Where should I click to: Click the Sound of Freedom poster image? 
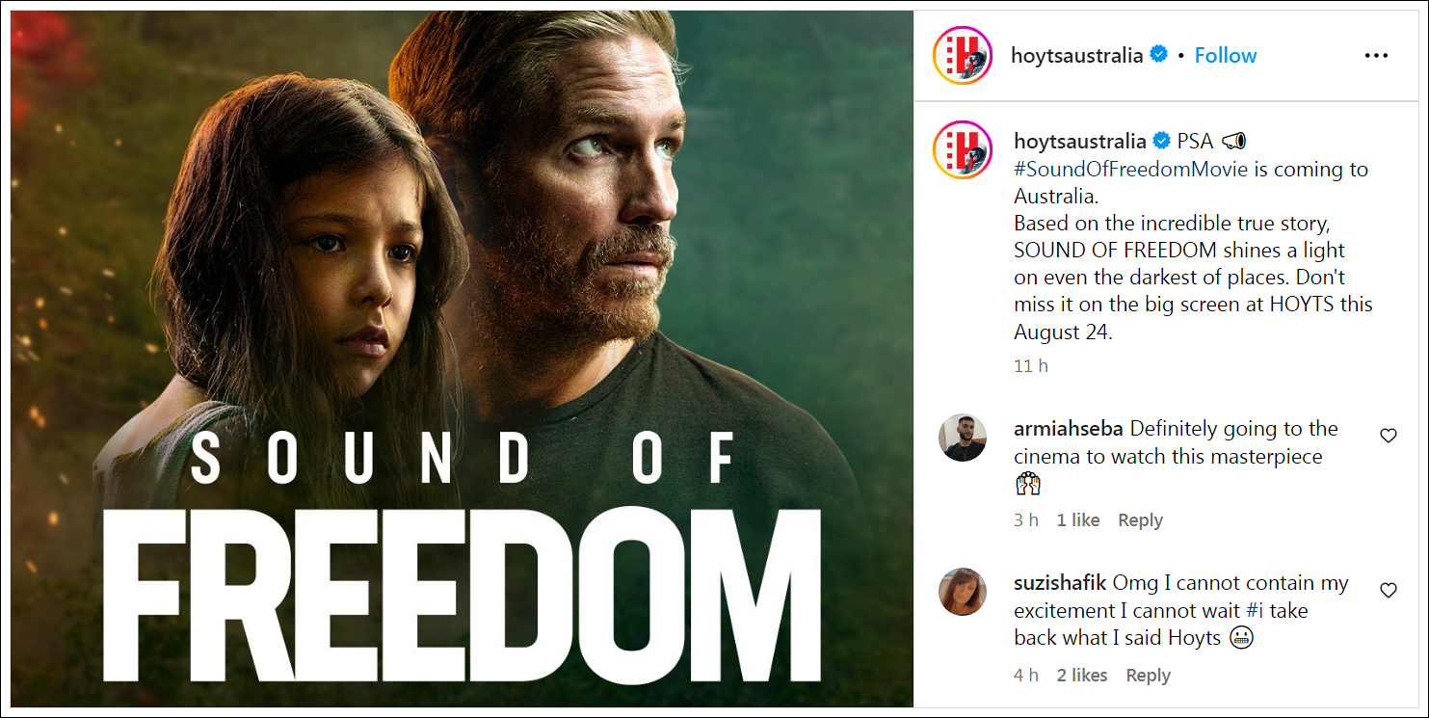pyautogui.click(x=462, y=359)
